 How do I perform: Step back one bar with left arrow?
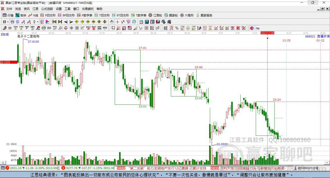[x=66, y=22]
